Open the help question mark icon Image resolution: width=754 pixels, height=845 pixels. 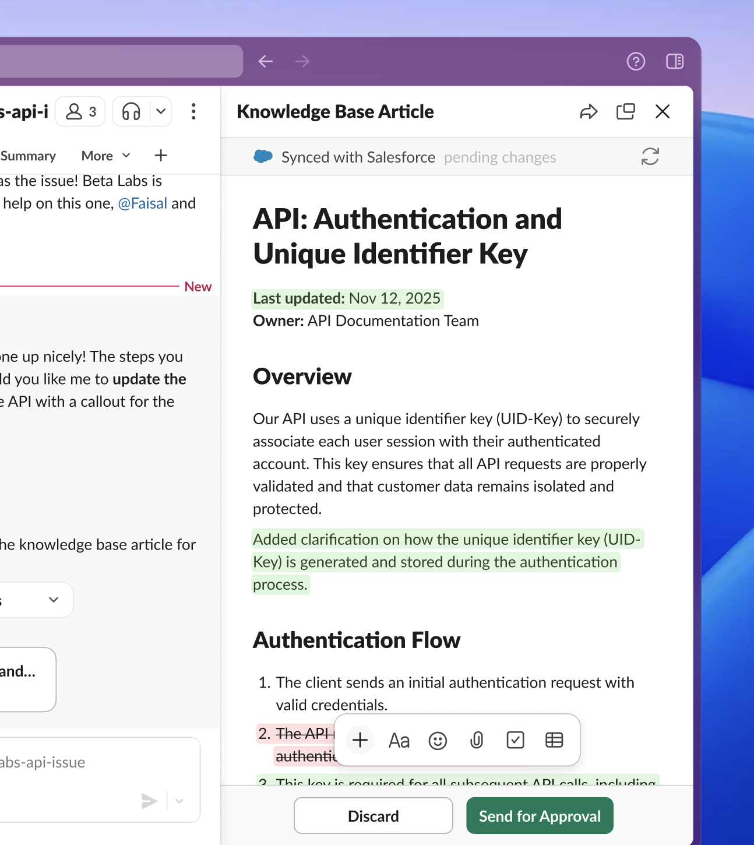click(x=636, y=61)
